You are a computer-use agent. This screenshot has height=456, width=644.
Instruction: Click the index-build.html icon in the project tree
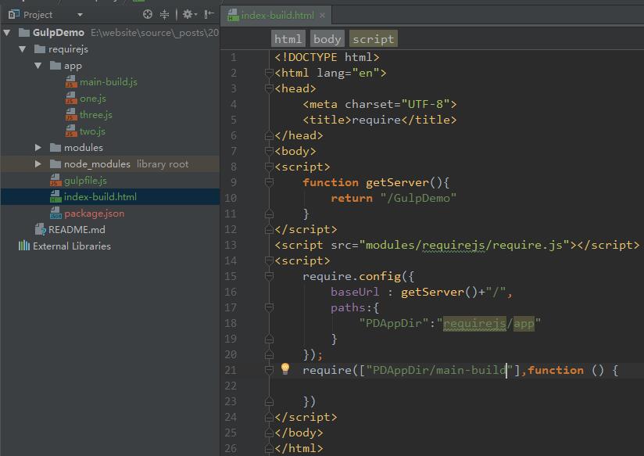tap(55, 196)
